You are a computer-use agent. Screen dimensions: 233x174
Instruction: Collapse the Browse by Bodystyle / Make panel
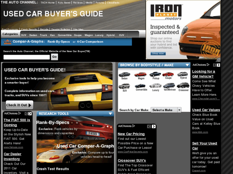[x=187, y=65]
